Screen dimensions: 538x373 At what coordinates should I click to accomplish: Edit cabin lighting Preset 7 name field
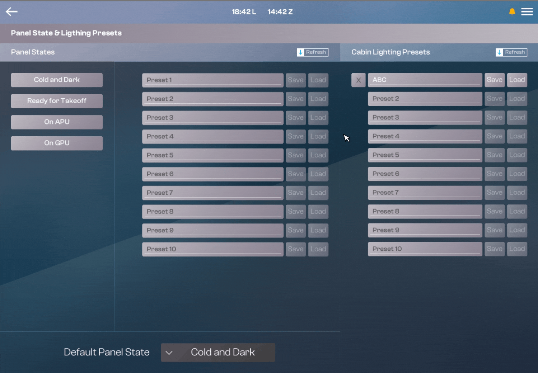[425, 193]
